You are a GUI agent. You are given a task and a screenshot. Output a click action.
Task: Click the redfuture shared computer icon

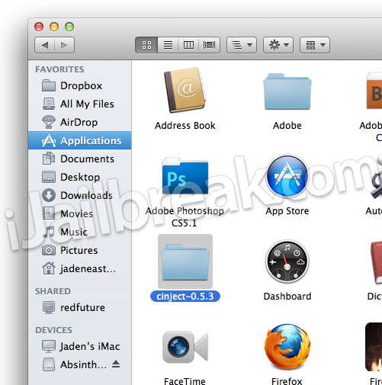click(49, 307)
